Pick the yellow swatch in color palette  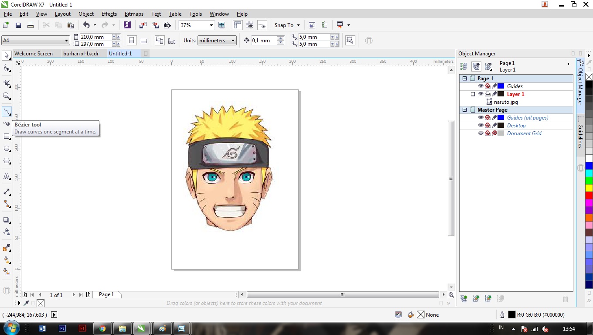tap(589, 188)
